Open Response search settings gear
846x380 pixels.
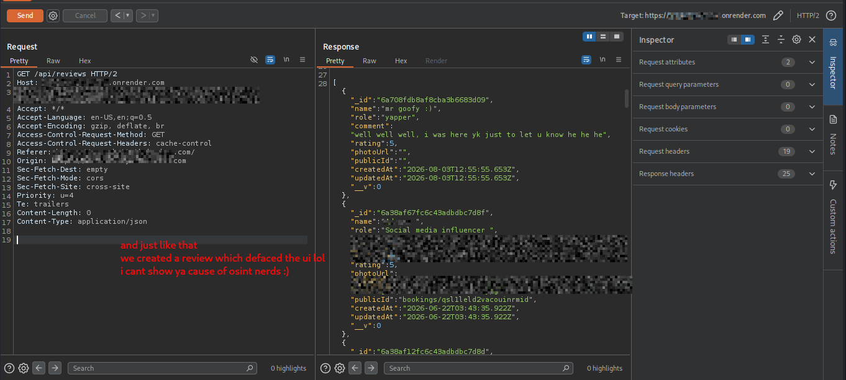point(340,368)
